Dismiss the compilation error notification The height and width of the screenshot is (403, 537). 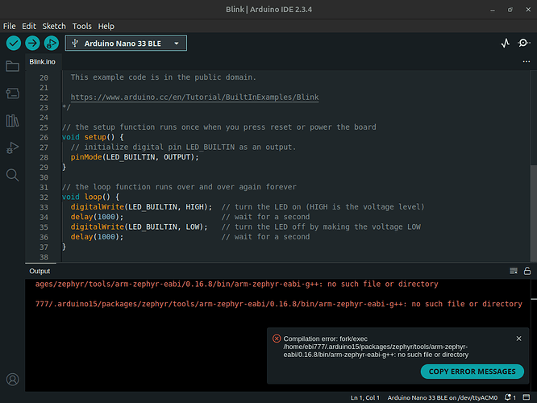click(518, 339)
